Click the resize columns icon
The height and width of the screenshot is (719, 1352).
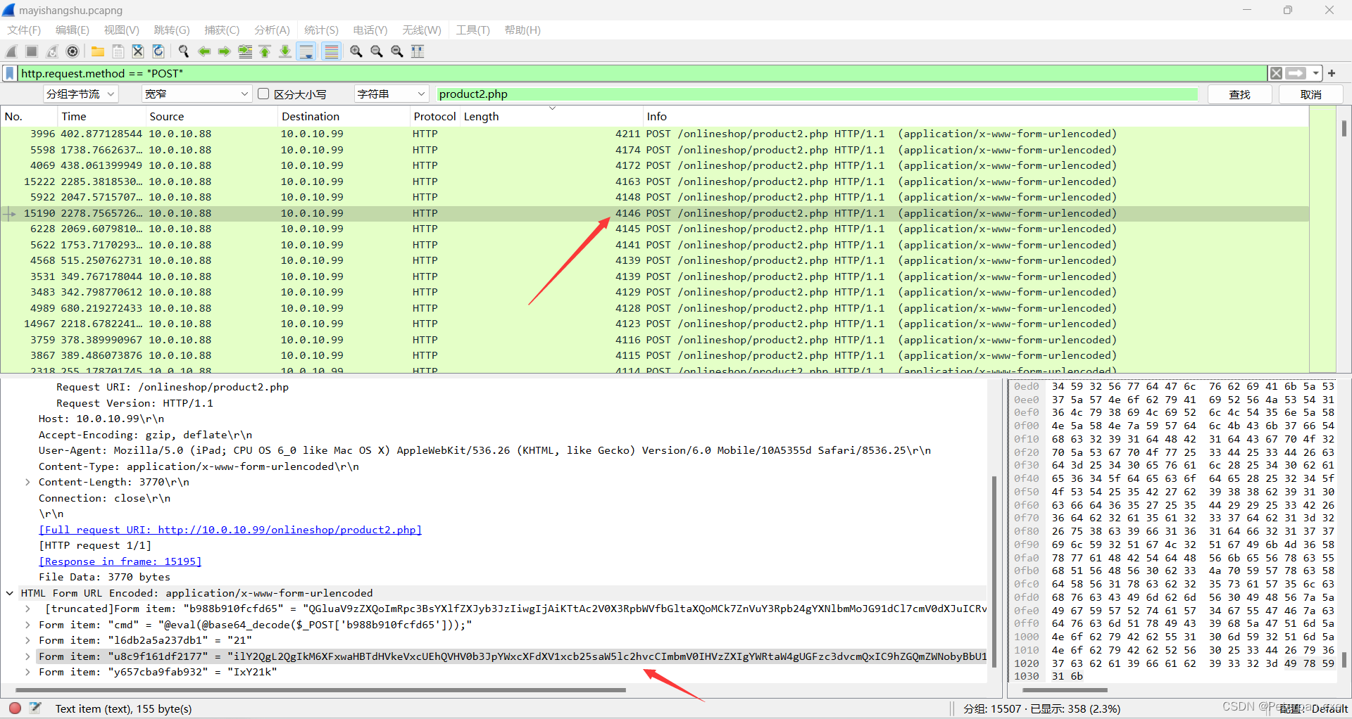(418, 51)
